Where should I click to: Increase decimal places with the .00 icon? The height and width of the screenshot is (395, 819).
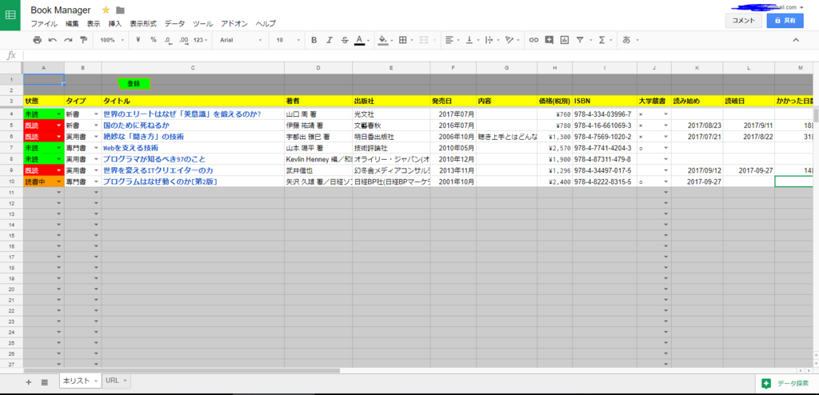pos(183,40)
